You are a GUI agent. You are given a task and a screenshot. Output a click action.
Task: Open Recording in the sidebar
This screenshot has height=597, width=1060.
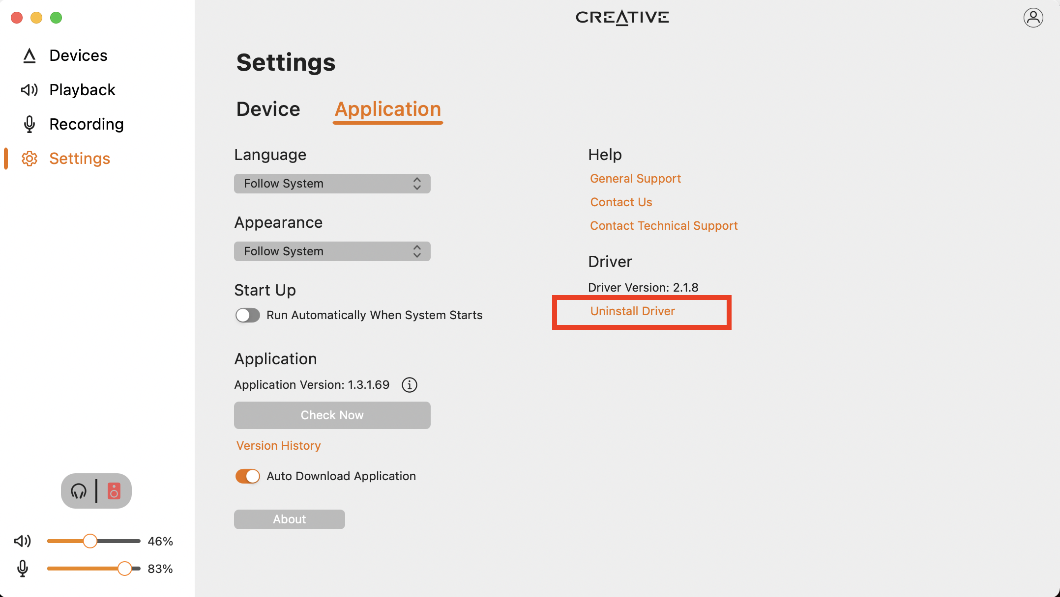coord(86,124)
